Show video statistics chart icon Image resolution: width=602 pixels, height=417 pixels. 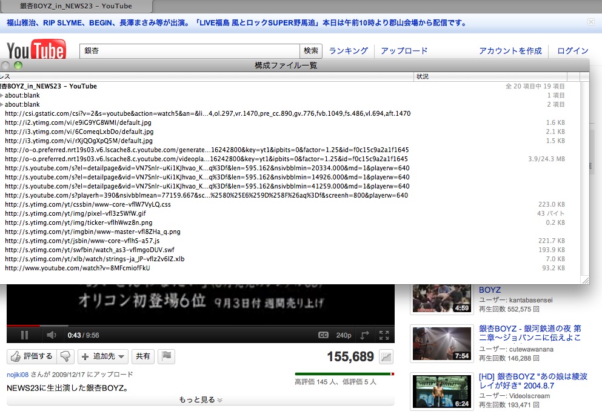pos(386,357)
